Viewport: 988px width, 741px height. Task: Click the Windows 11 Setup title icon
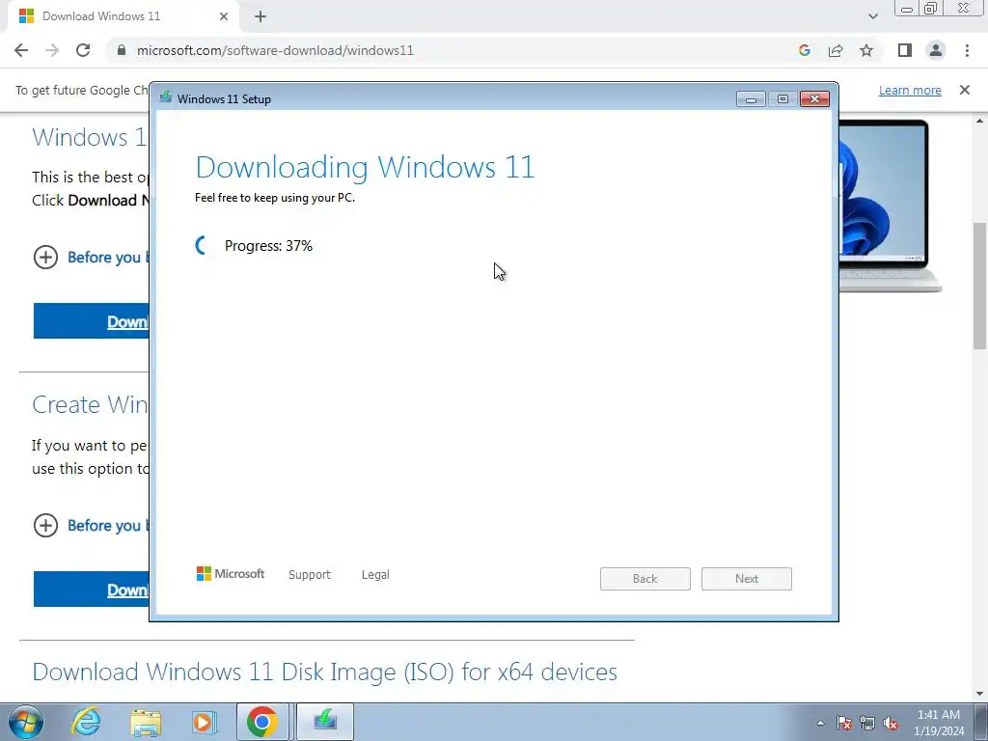166,97
